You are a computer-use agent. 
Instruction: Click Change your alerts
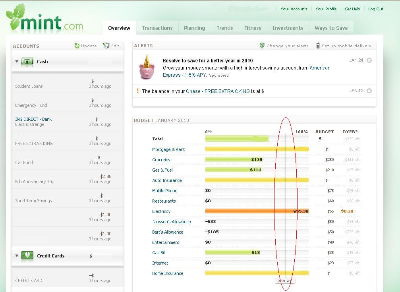point(288,46)
